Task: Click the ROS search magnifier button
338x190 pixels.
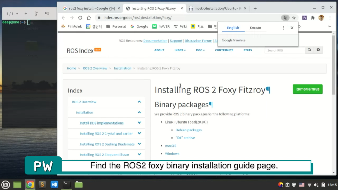Action: [x=309, y=50]
